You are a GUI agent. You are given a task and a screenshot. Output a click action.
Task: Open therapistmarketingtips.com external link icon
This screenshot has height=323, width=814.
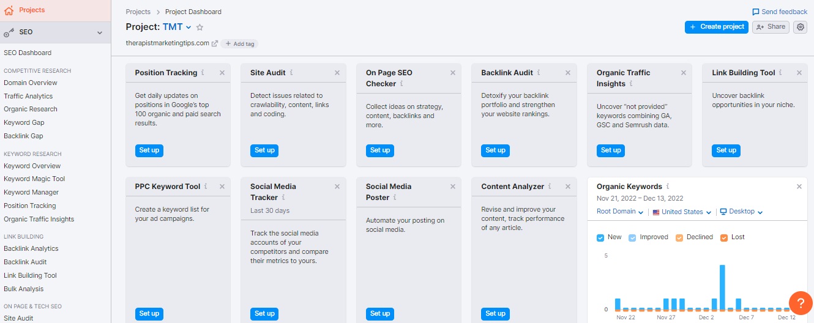coord(214,43)
